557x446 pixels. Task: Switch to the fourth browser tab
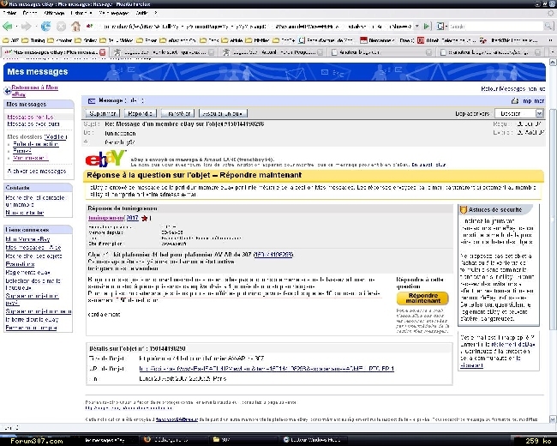[381, 52]
